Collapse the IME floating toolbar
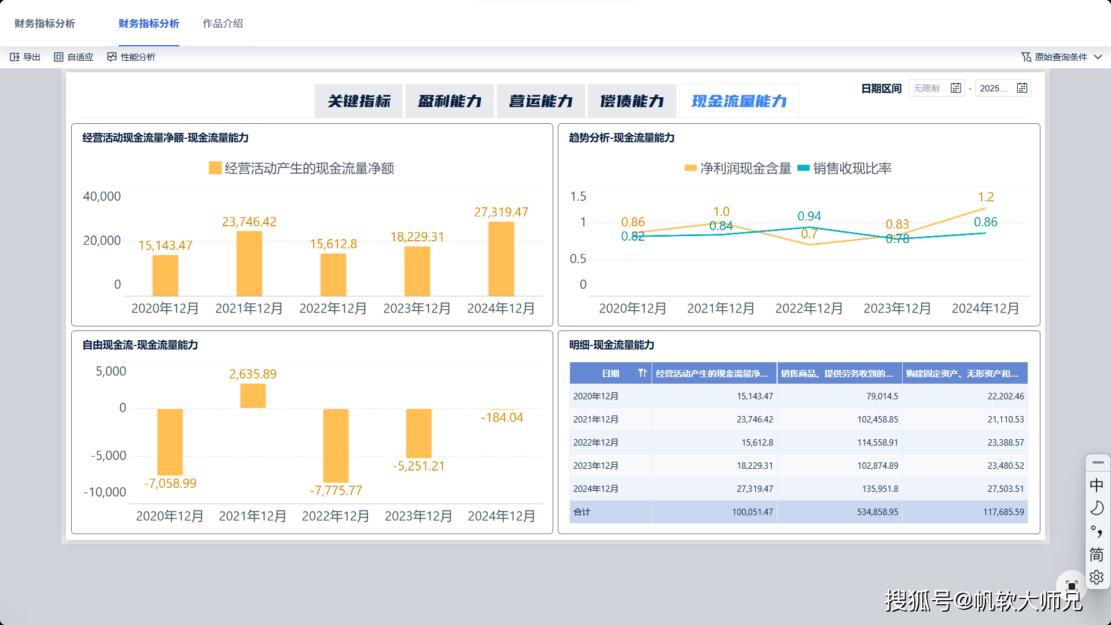 pyautogui.click(x=1098, y=463)
